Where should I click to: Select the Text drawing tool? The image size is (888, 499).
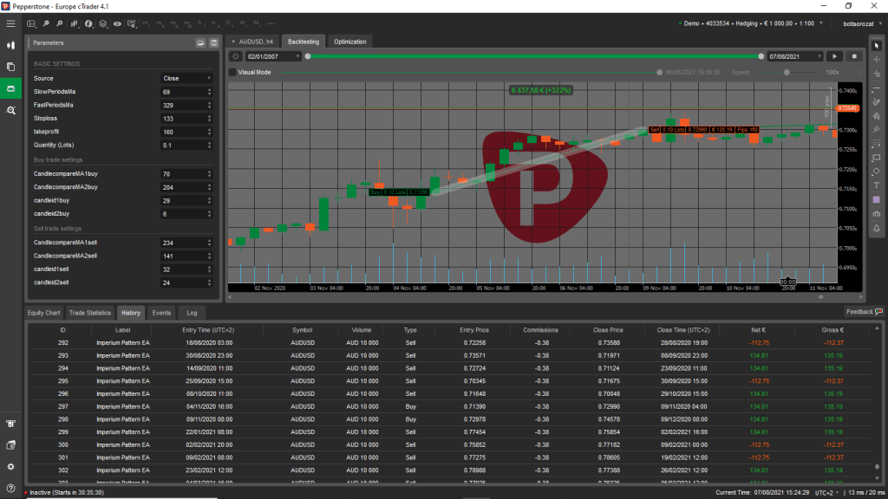coord(877,185)
